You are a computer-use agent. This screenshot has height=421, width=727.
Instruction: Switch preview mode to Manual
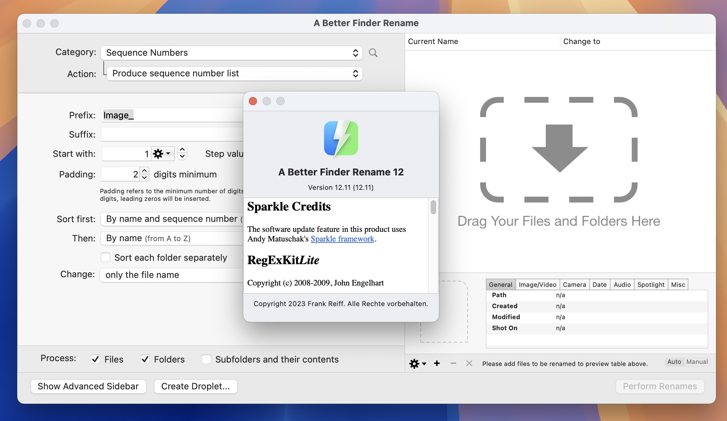click(697, 362)
